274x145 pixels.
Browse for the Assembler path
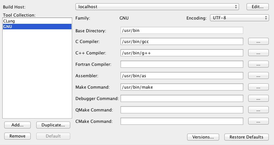[258, 76]
